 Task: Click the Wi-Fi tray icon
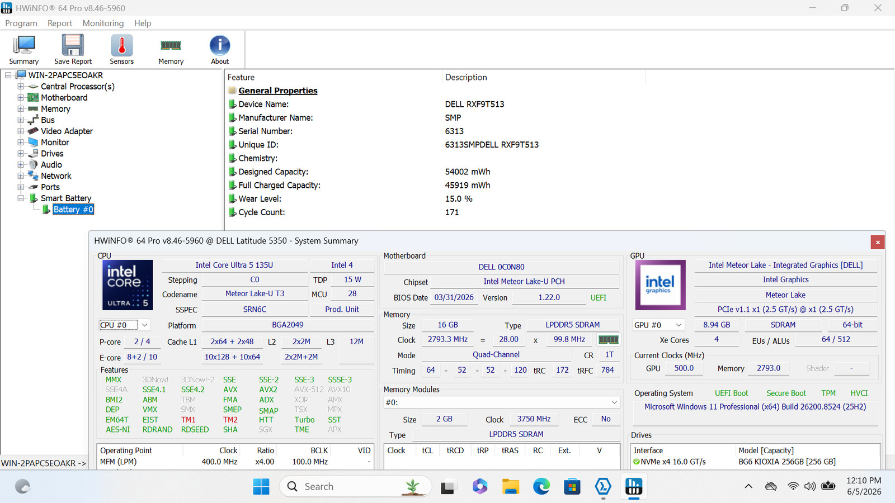point(793,487)
